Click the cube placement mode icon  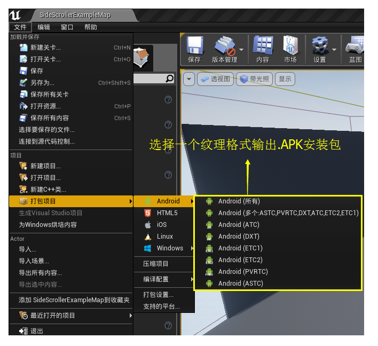point(141,57)
